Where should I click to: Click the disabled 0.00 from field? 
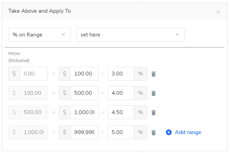click(34, 74)
